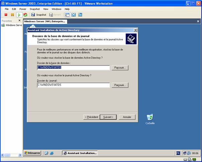The image size is (202, 162).
Task: Open the Power menu
Action: point(23,9)
